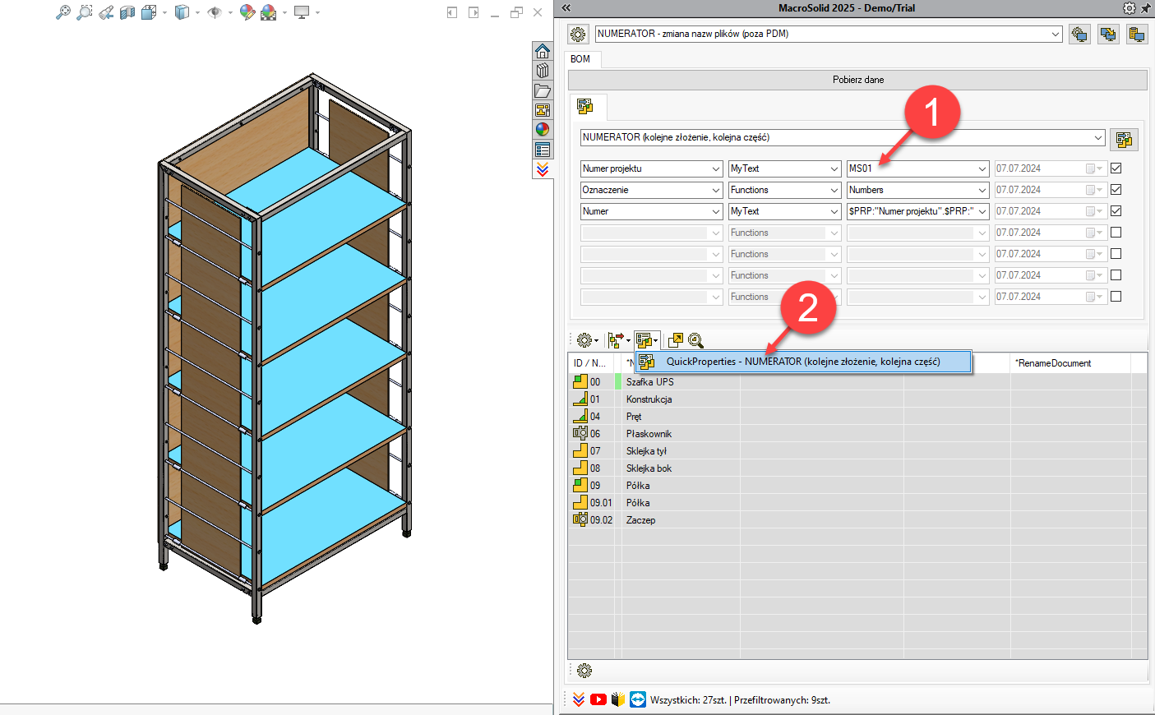Open the Custom Properties list tab icon
This screenshot has width=1155, height=715.
point(543,150)
